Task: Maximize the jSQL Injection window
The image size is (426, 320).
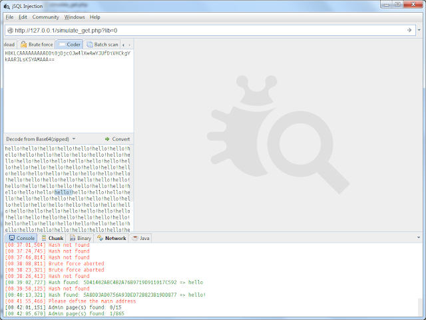Action: tap(397, 5)
